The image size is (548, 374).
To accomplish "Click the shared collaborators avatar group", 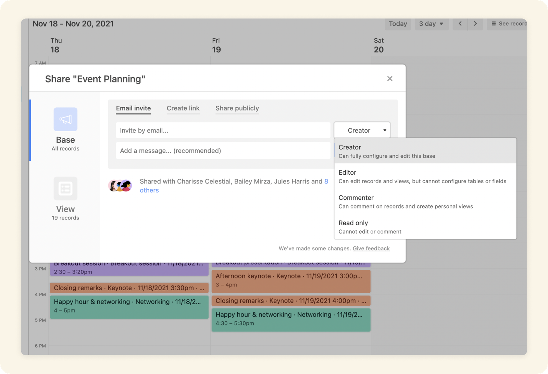I will pyautogui.click(x=120, y=185).
